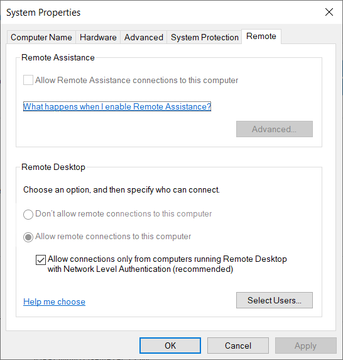Open the 'Help me choose' link
The height and width of the screenshot is (360, 343).
coord(54,301)
